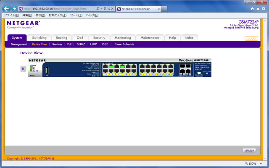Click the GSM7224P model name text
Viewport: 269px width, 168px height.
click(248, 22)
